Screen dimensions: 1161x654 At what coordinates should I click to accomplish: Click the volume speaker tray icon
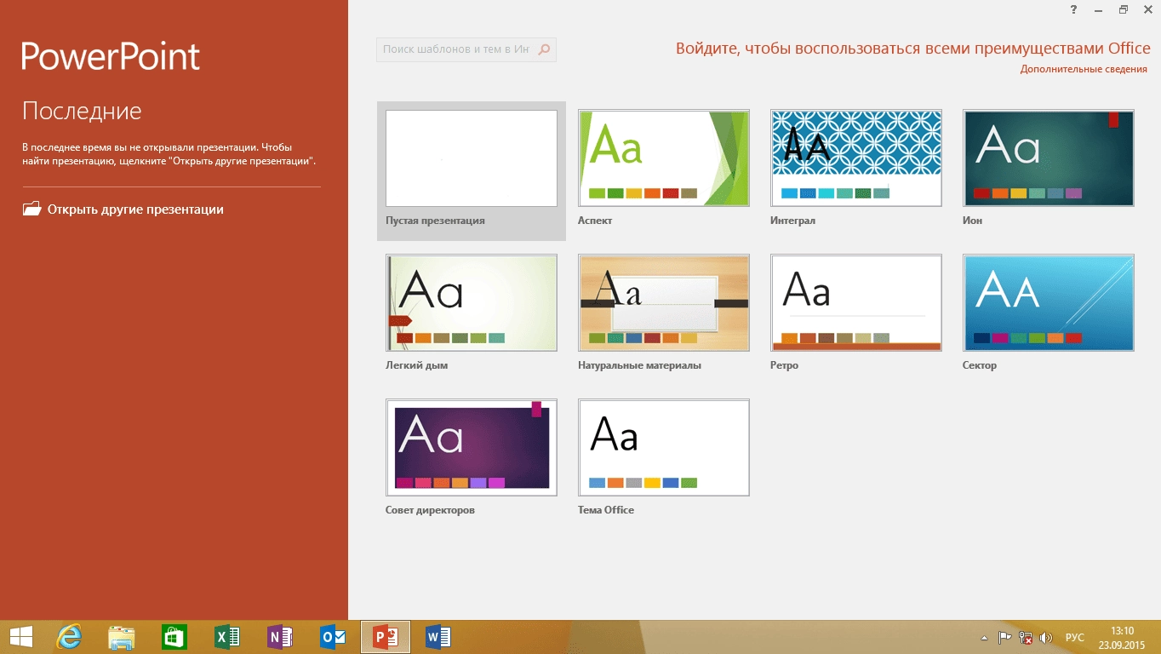click(x=1047, y=637)
